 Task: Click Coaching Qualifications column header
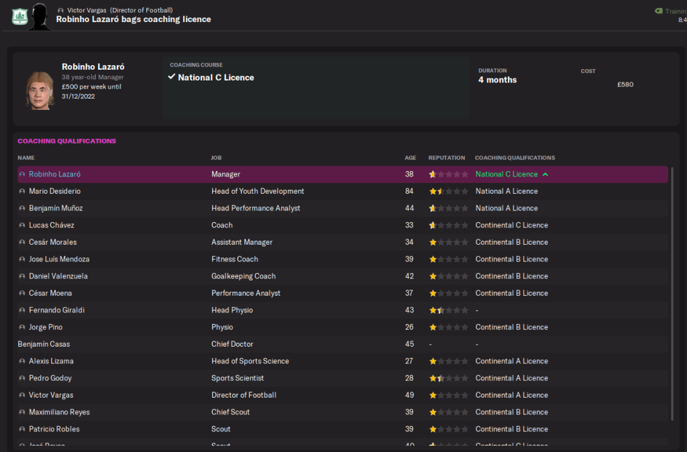point(515,158)
